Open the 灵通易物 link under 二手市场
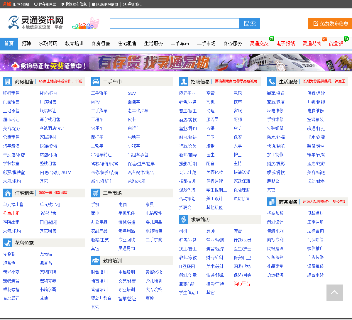This screenshot has width=352, height=320. pyautogui.click(x=127, y=248)
